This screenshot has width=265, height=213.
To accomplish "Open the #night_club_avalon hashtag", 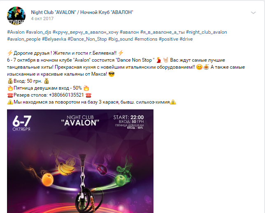I will [x=206, y=32].
